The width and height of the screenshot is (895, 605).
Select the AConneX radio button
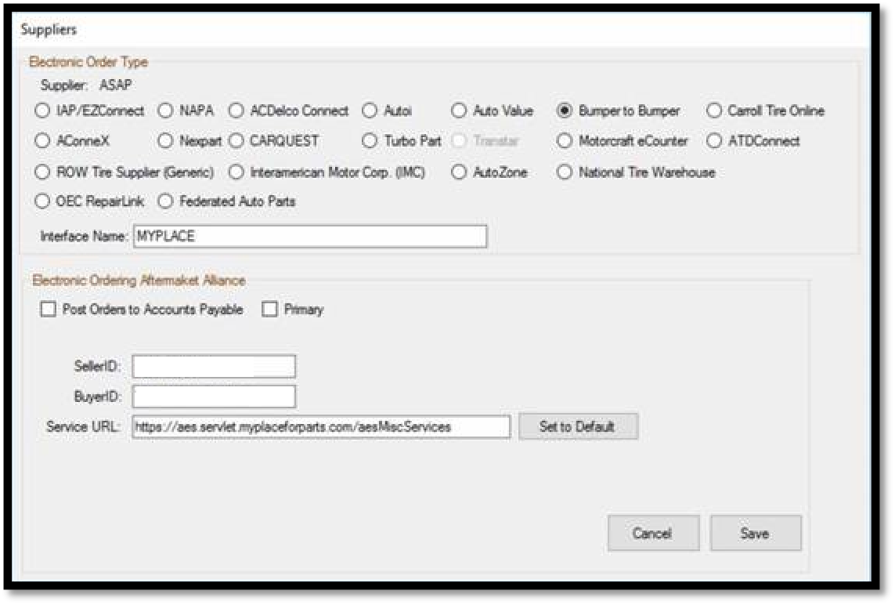tap(42, 142)
